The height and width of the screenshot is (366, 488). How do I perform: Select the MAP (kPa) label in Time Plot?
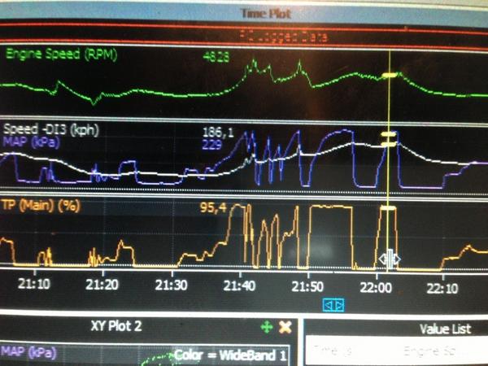(31, 142)
